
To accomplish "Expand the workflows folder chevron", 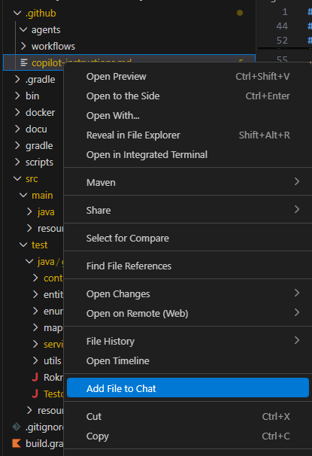I will [x=23, y=46].
